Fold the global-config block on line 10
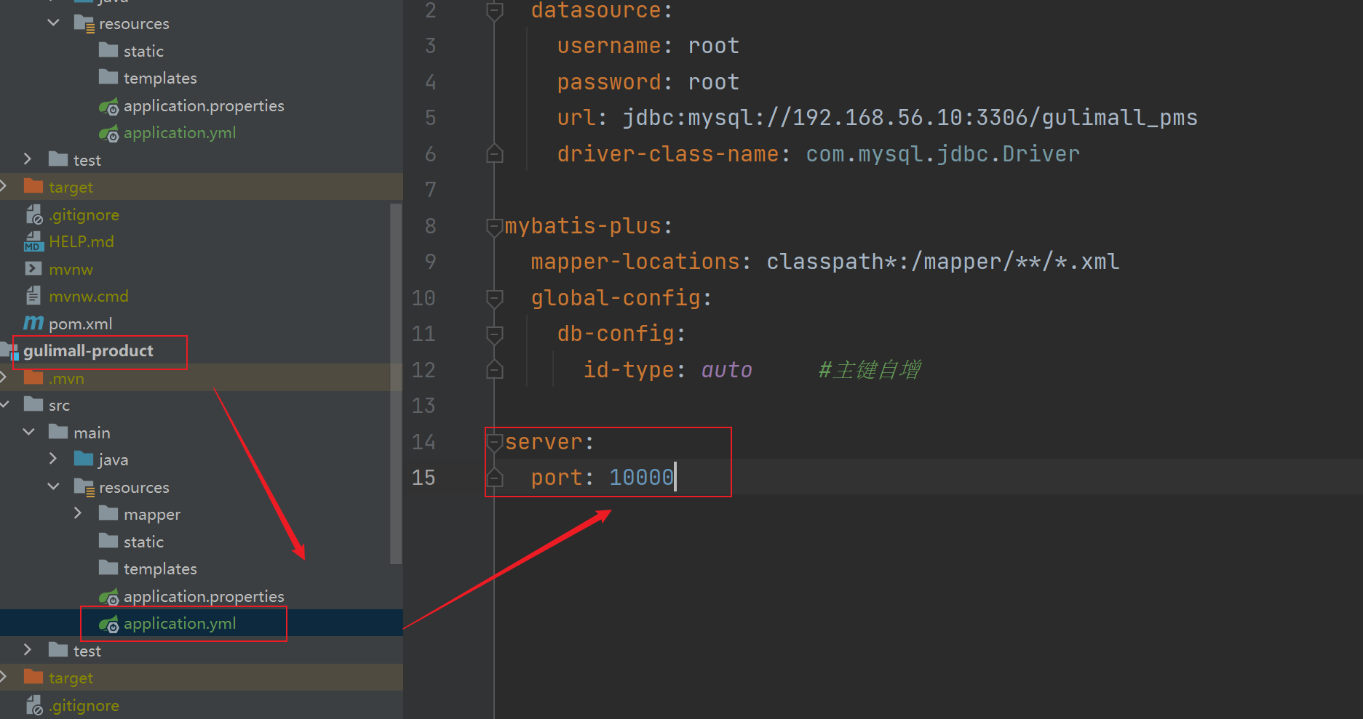1363x719 pixels. click(x=494, y=299)
